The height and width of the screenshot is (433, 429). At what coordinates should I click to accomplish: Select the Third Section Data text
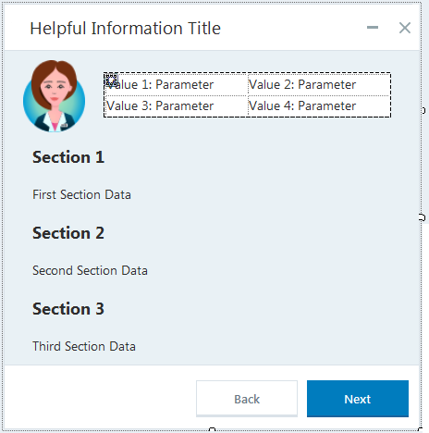tap(84, 346)
